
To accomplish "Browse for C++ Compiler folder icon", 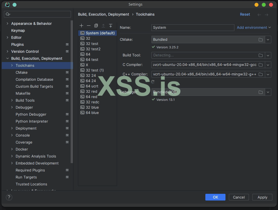I will (x=260, y=75).
